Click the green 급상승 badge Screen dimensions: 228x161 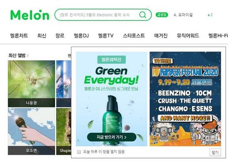(x=162, y=15)
